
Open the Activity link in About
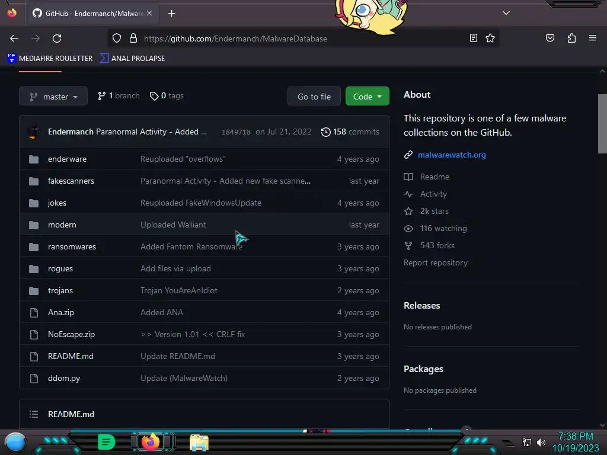433,194
